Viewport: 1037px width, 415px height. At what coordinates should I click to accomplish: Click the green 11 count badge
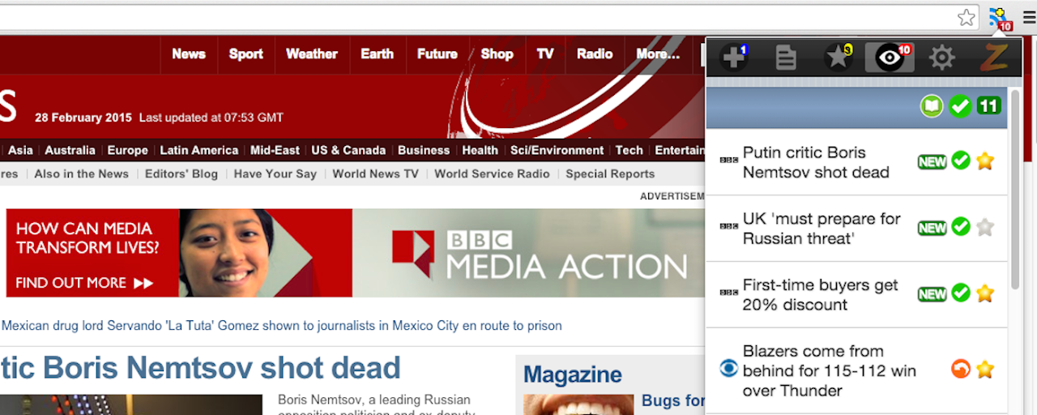988,105
